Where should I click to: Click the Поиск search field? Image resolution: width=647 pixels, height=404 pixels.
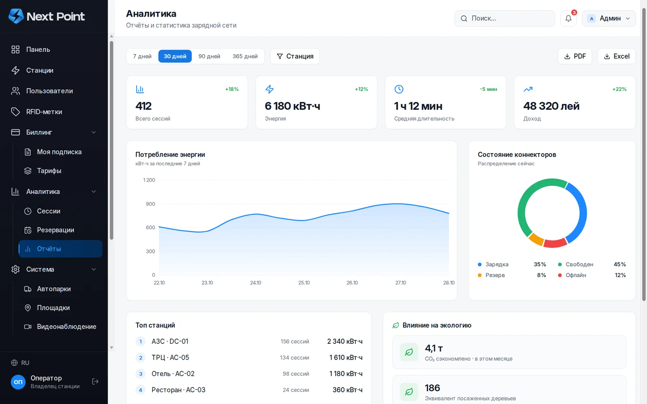point(505,18)
